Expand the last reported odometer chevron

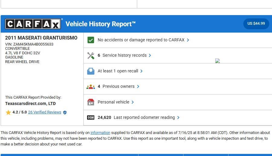(x=178, y=118)
